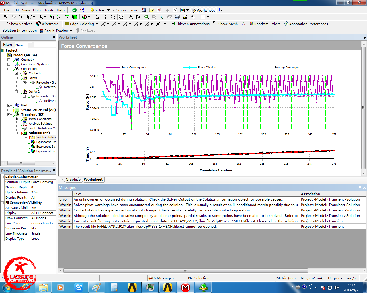The height and width of the screenshot is (293, 367).
Task: Click Annotation Preferences
Action: (306, 24)
